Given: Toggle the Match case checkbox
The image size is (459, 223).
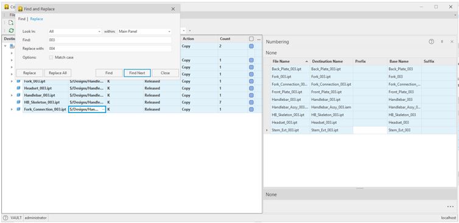Looking at the screenshot, I should [51, 58].
